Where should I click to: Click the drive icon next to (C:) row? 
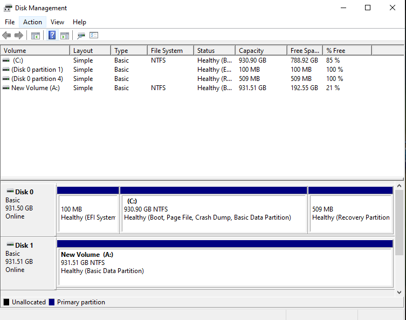click(6, 60)
